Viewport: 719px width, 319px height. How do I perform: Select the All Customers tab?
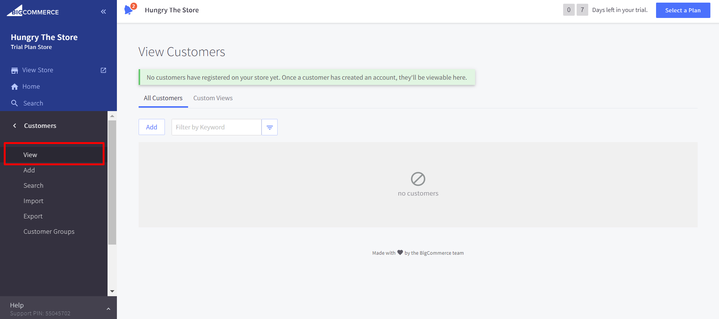point(163,98)
